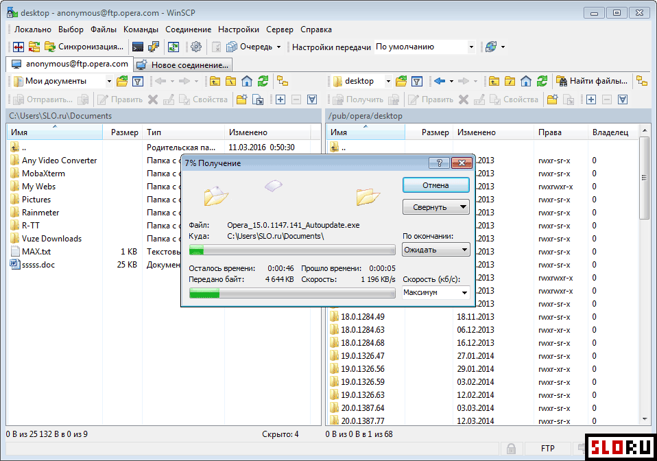This screenshot has height=461, width=657.
Task: Click the help question-mark button in transfer dialog
Action: click(x=439, y=163)
